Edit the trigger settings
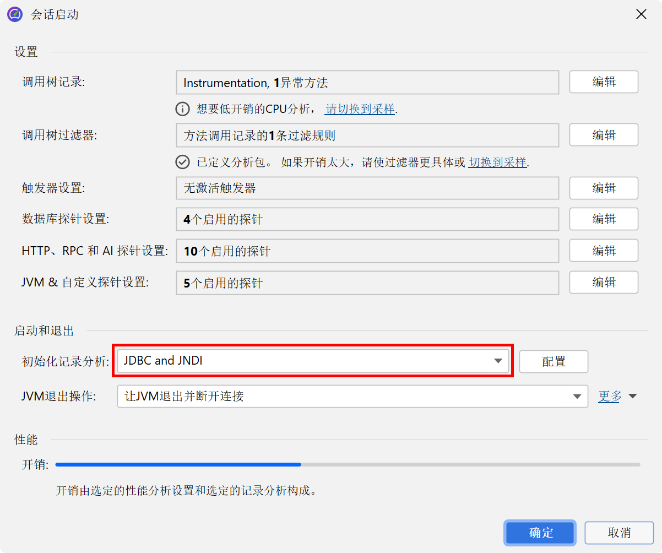This screenshot has width=662, height=553. point(603,188)
